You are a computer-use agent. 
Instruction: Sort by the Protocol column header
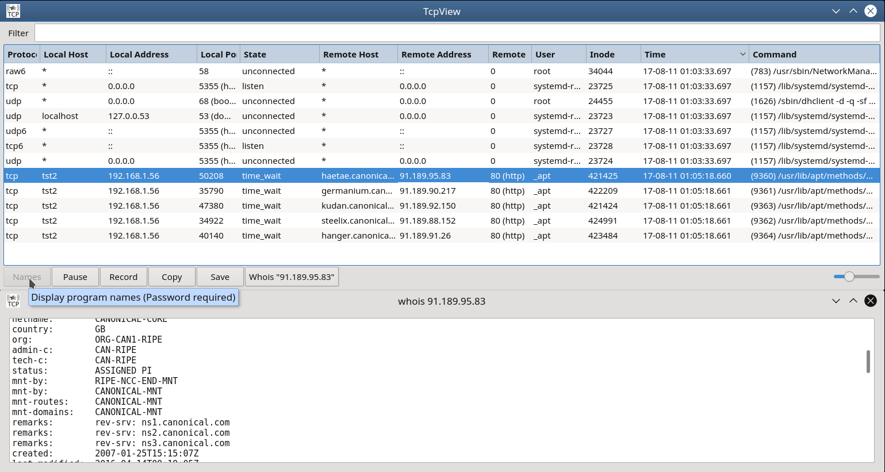coord(22,54)
